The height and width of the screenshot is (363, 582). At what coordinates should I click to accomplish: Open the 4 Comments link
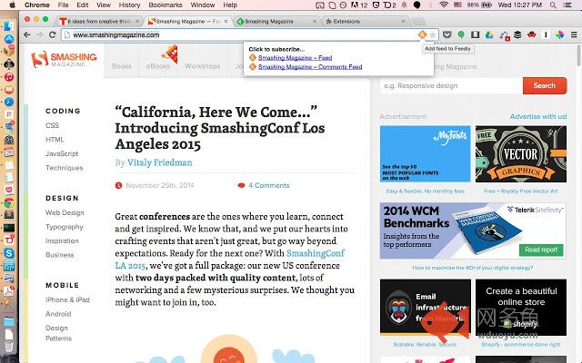coord(269,185)
